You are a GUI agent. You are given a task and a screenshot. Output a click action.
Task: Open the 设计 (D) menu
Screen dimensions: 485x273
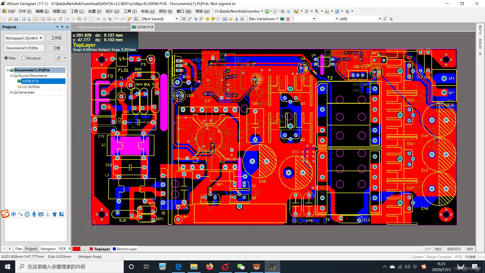point(112,11)
